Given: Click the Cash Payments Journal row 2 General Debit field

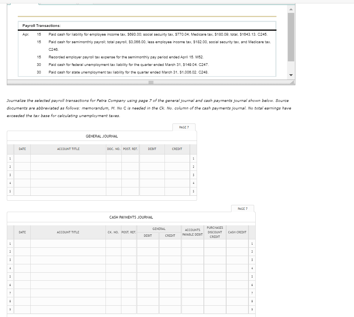Looking at the screenshot, I should (147, 251).
